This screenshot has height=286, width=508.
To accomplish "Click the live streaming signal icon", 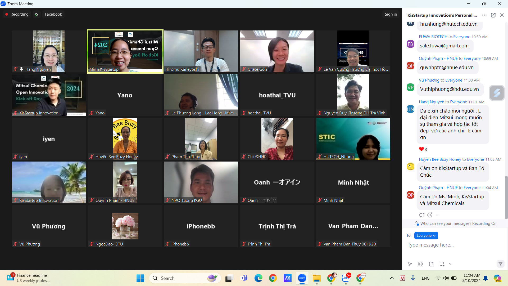I will tap(37, 14).
